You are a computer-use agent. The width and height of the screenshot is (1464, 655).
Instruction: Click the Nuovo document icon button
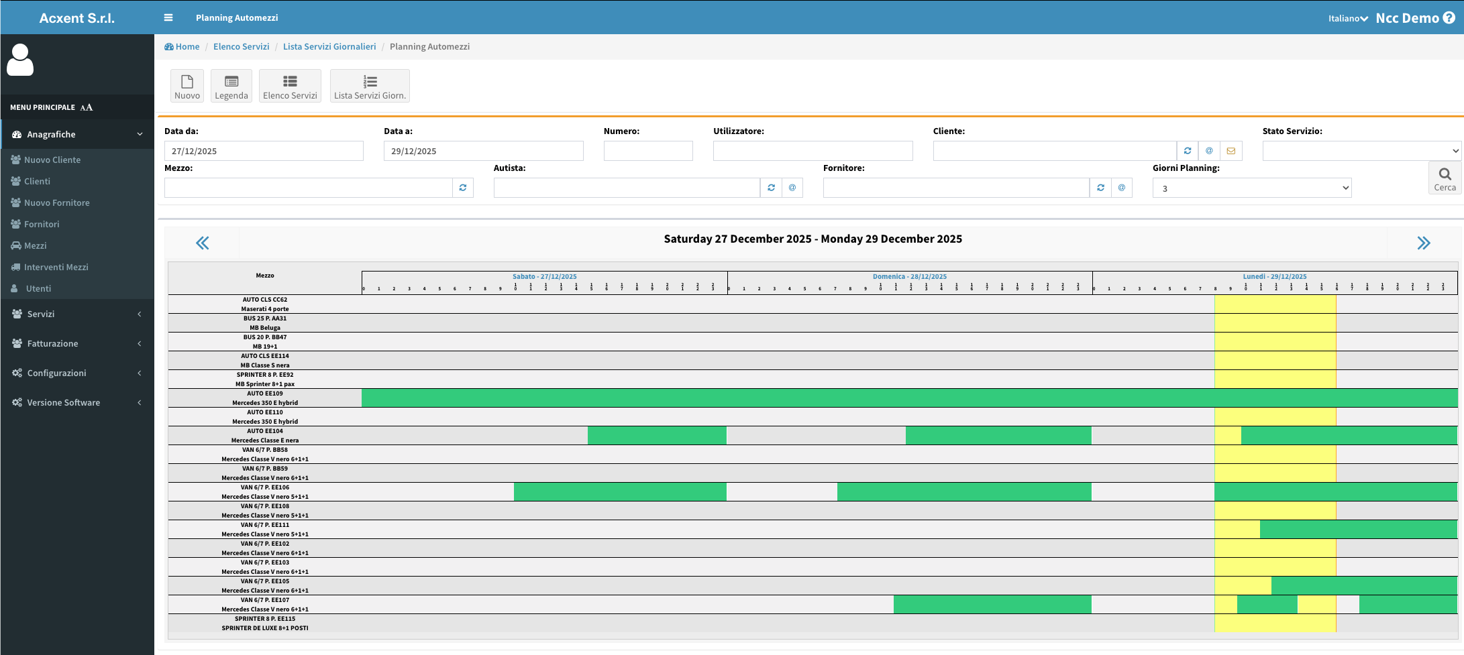click(x=187, y=86)
